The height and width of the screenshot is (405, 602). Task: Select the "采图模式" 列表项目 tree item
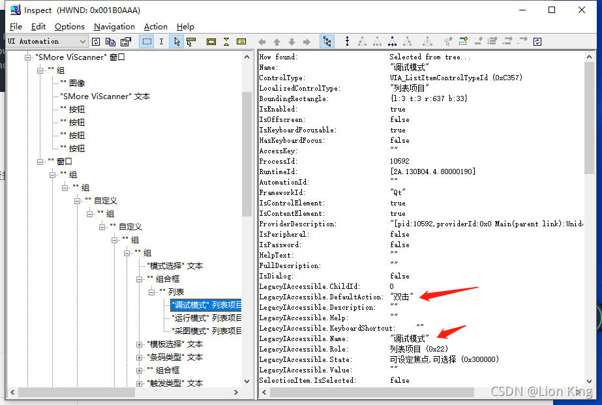(x=207, y=331)
